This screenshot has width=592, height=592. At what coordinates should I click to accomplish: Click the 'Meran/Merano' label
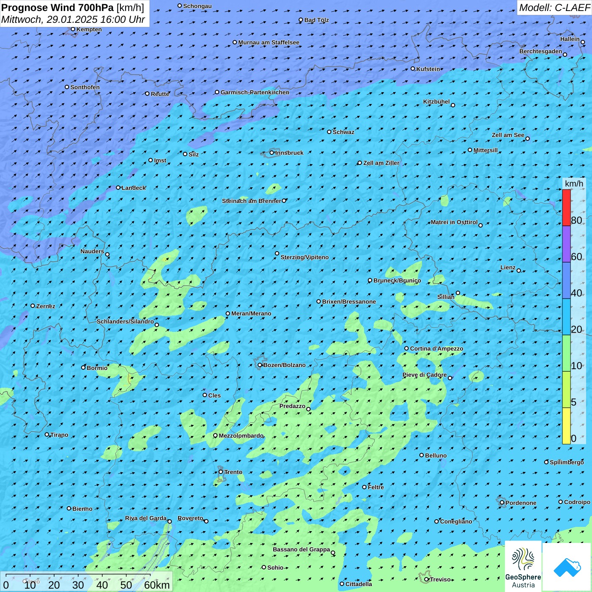[251, 313]
